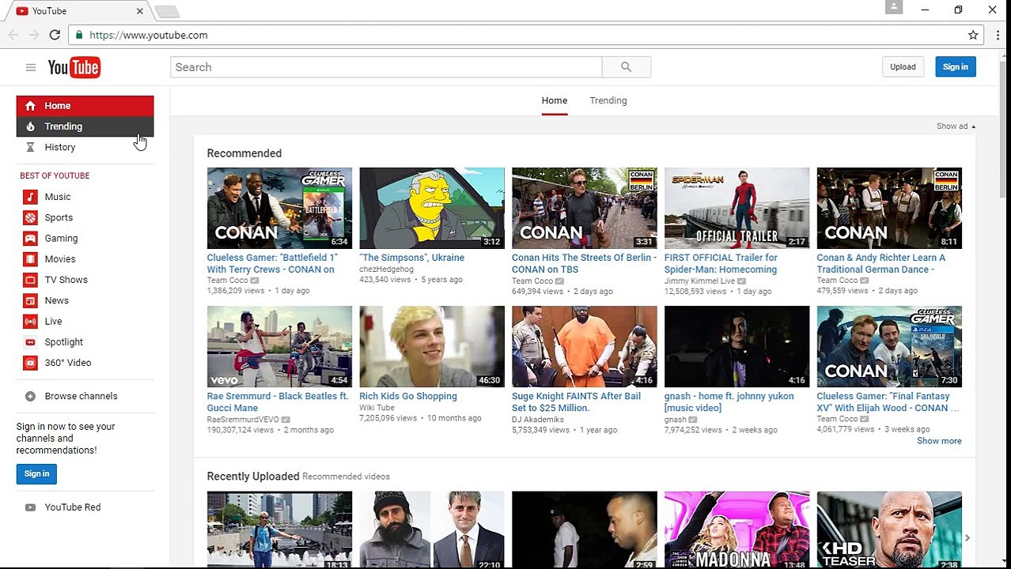This screenshot has height=569, width=1011.
Task: Click the YouTube Red icon
Action: 30,507
